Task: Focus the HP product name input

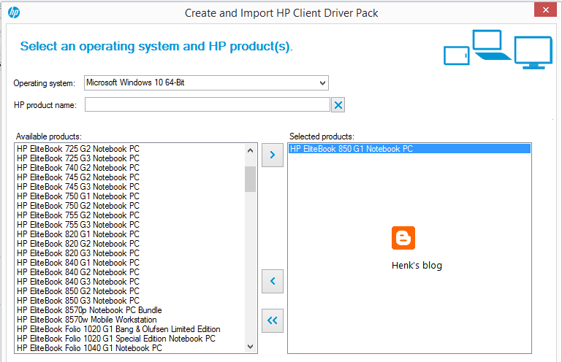Action: tap(207, 105)
